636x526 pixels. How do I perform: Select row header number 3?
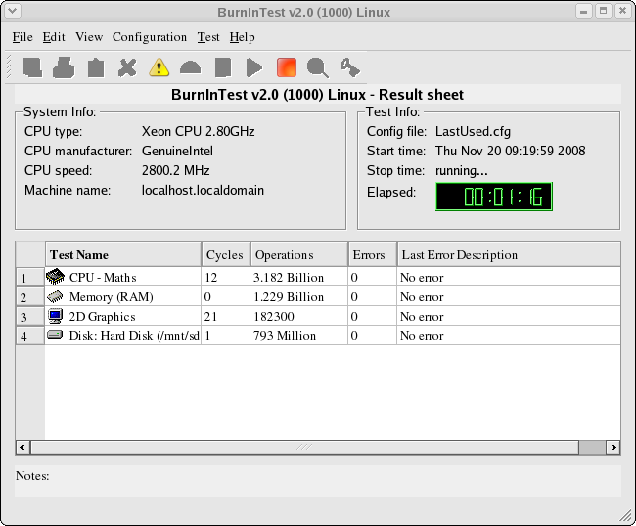tap(30, 316)
